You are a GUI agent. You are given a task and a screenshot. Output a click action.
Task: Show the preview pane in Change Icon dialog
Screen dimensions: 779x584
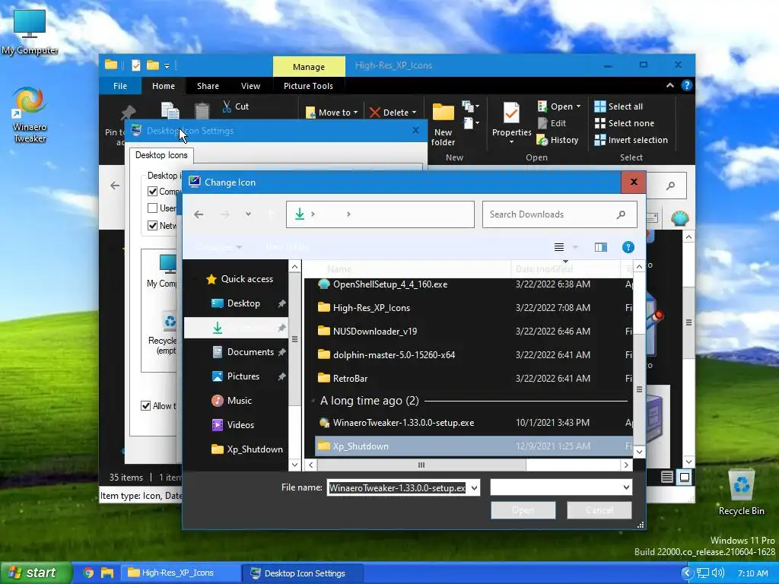click(601, 247)
